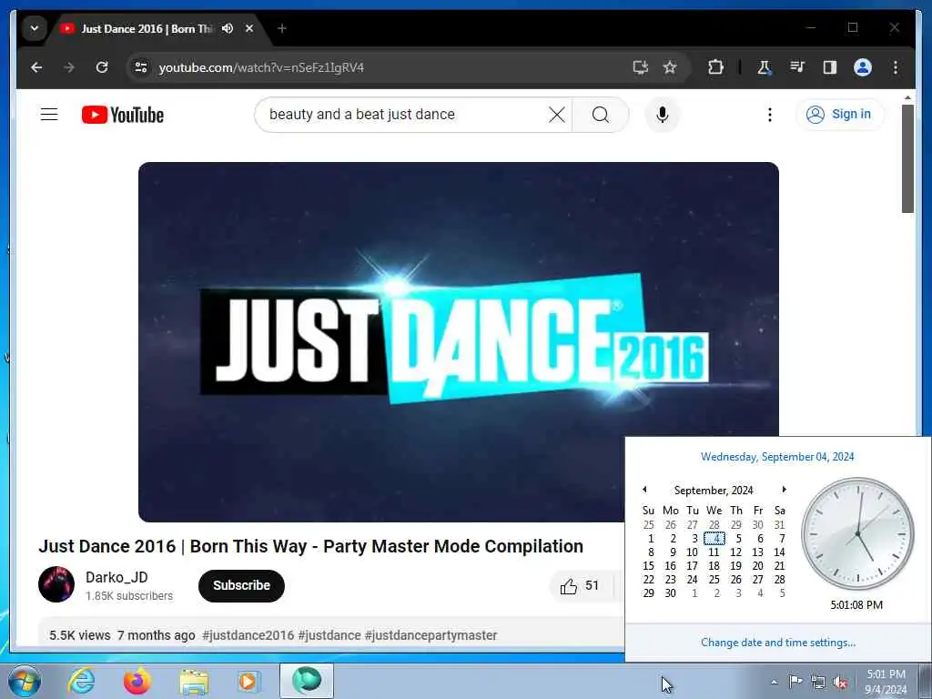932x699 pixels.
Task: Search with your voice microphone
Action: [663, 114]
